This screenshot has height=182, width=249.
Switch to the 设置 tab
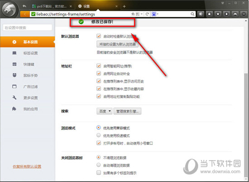(x=98, y=6)
